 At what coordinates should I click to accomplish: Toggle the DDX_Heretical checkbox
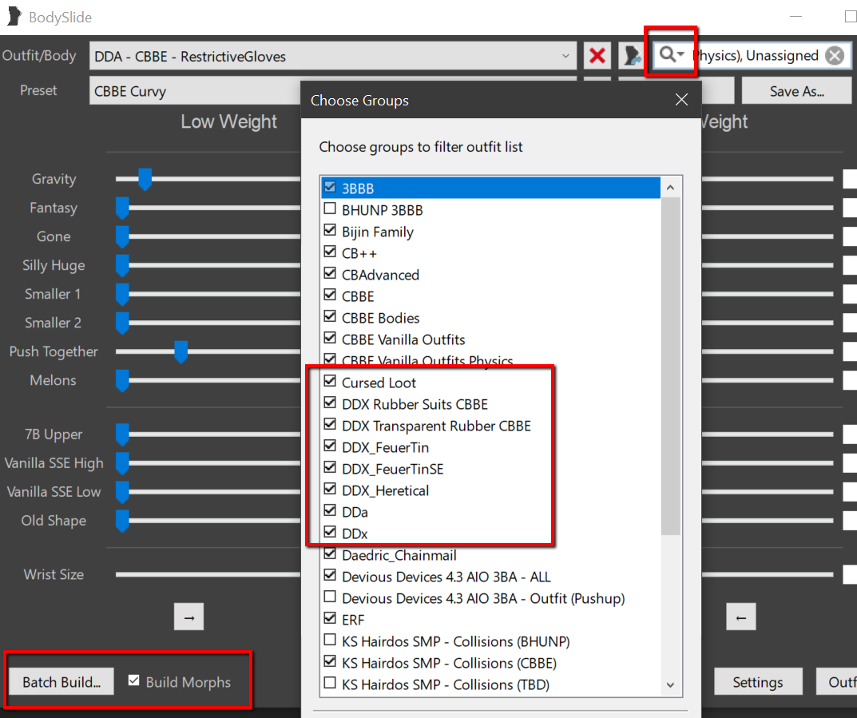(330, 490)
